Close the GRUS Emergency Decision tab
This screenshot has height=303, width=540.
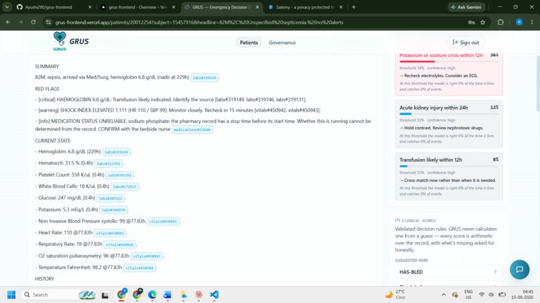[257, 7]
